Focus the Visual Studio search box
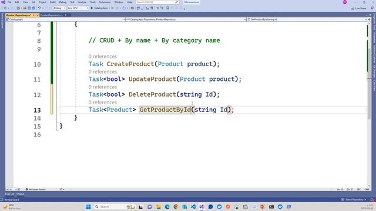Image resolution: width=376 pixels, height=211 pixels. 157,2
